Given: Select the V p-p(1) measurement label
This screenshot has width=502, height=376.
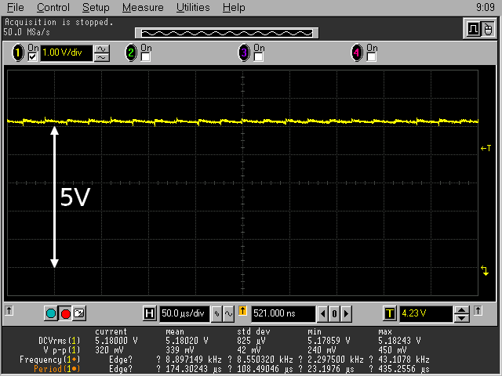Looking at the screenshot, I should (61, 350).
